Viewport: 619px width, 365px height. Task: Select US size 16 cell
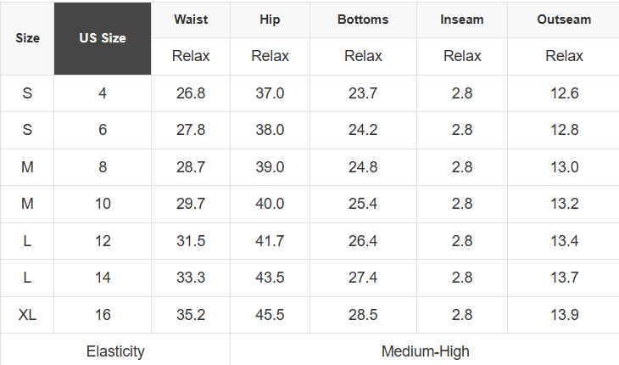click(x=103, y=315)
